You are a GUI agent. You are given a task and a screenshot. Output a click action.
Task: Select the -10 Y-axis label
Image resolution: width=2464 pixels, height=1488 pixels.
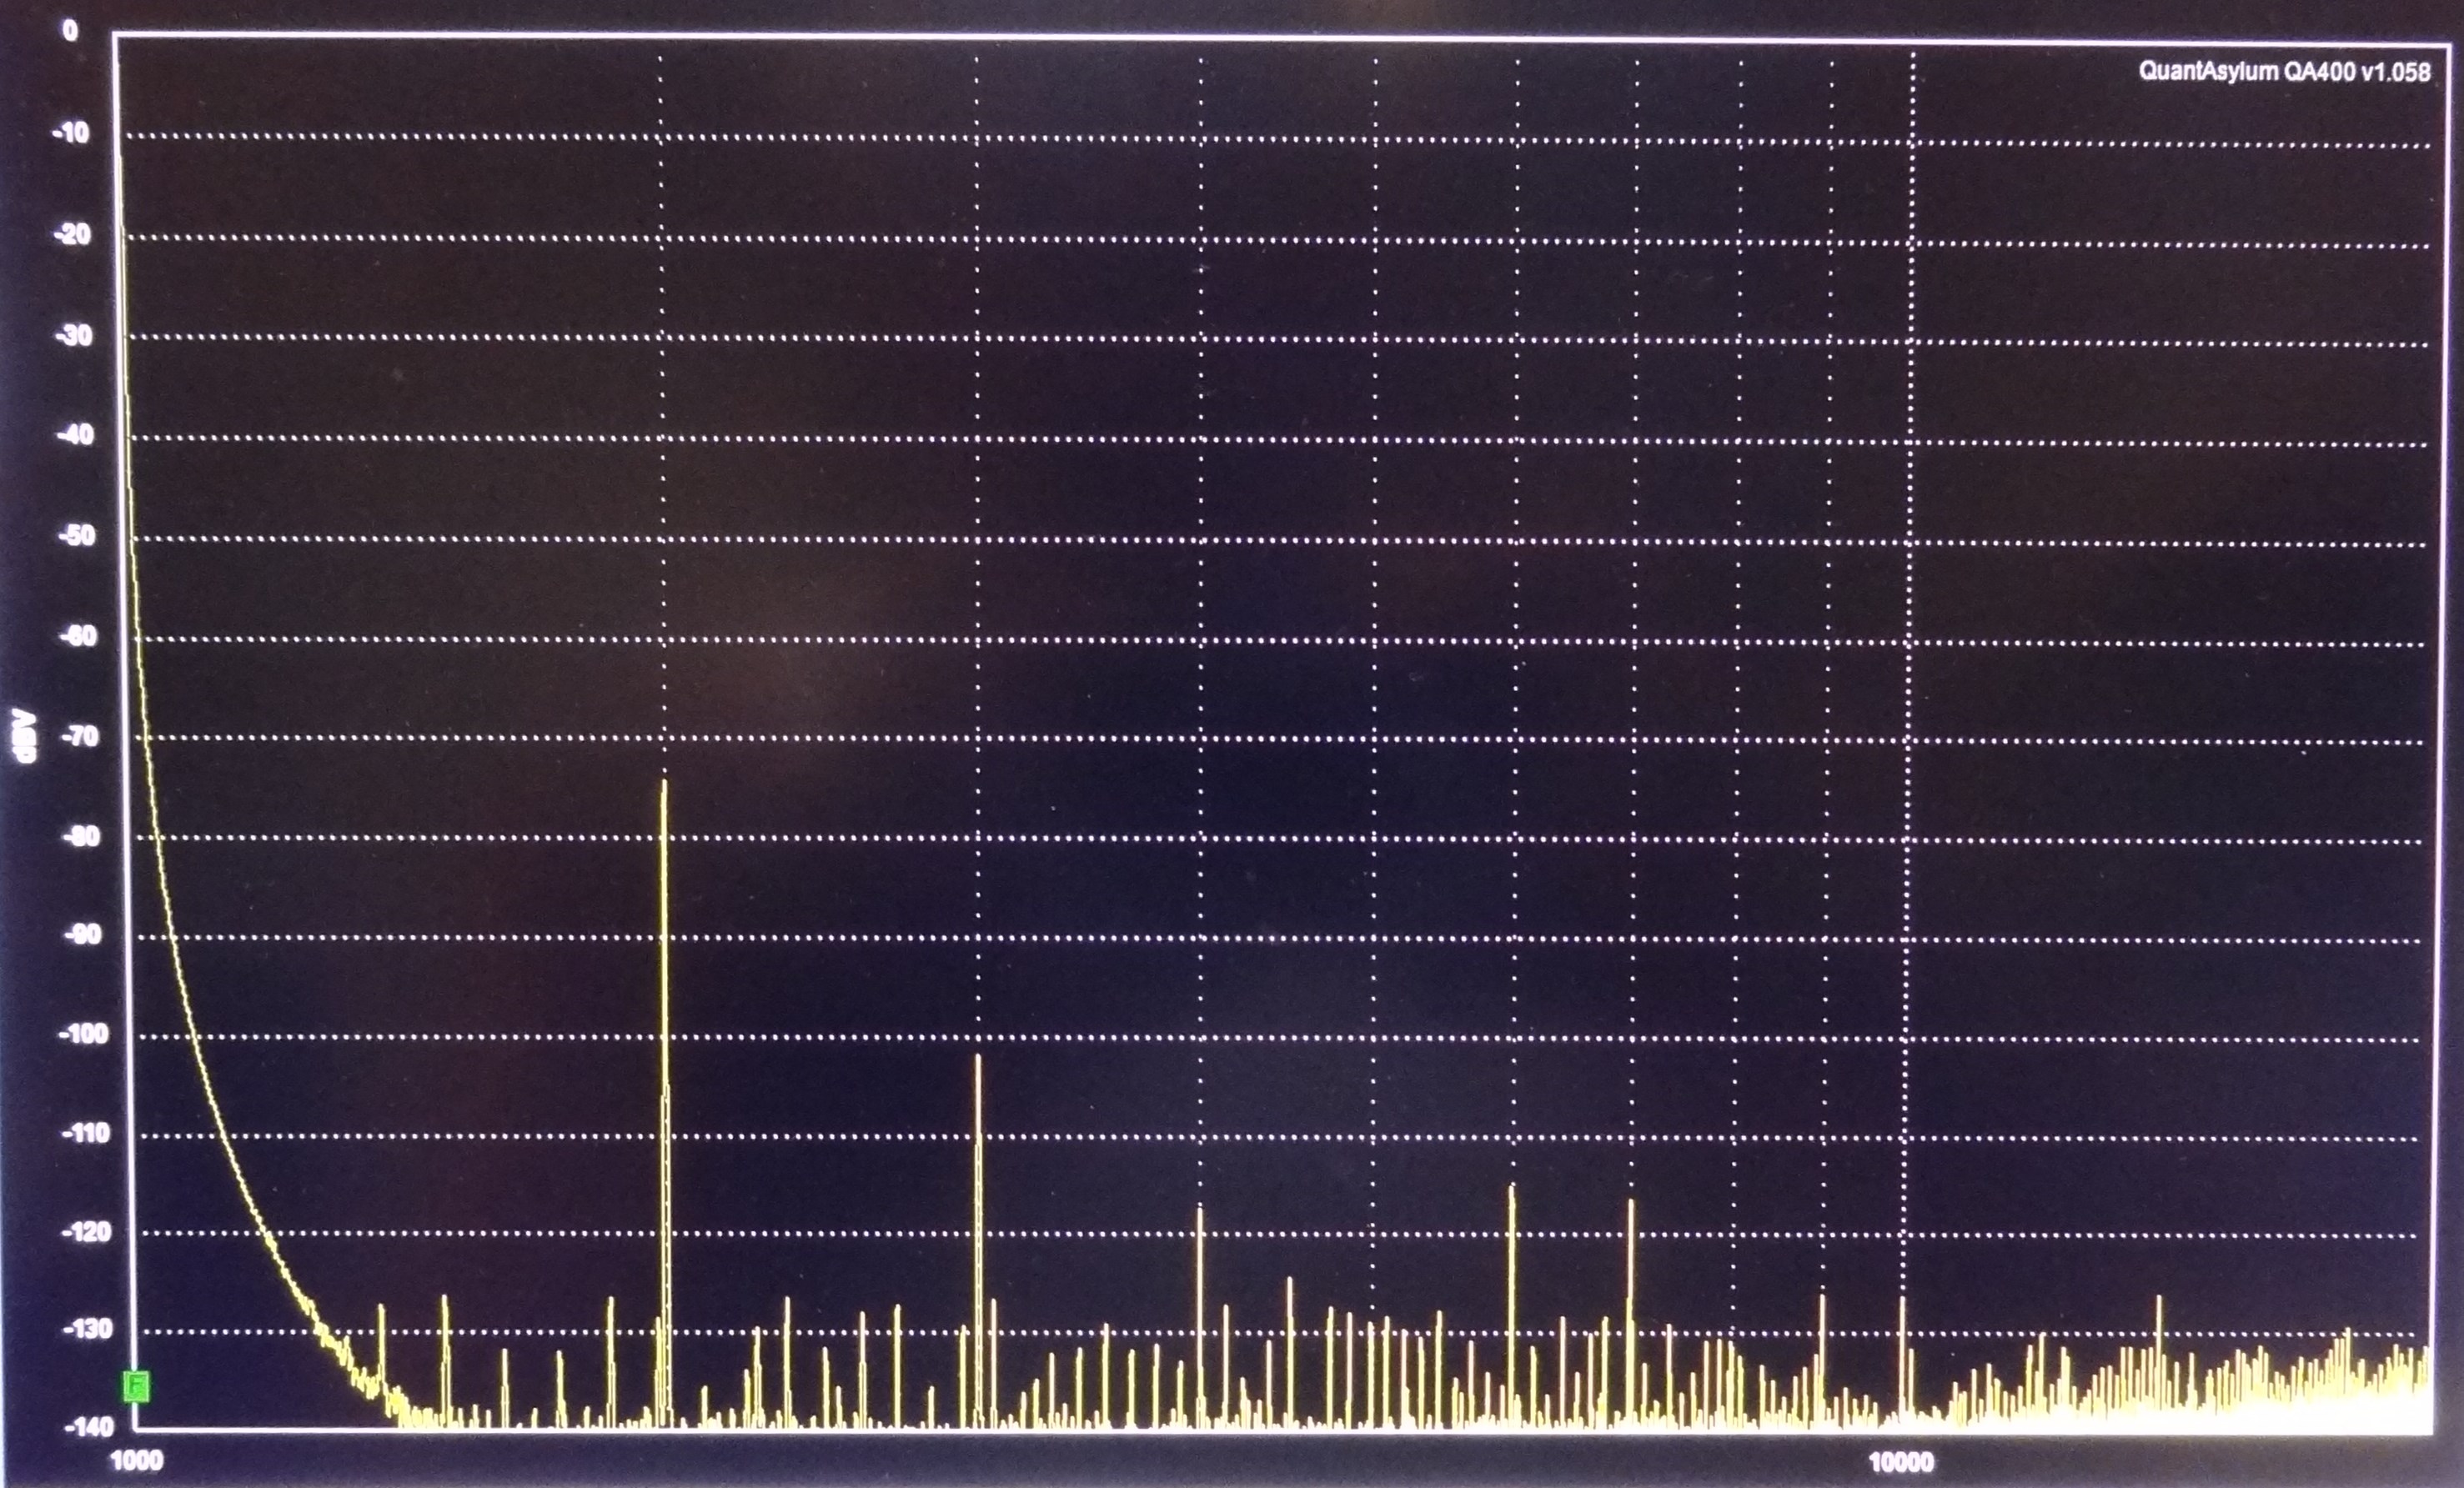(71, 133)
